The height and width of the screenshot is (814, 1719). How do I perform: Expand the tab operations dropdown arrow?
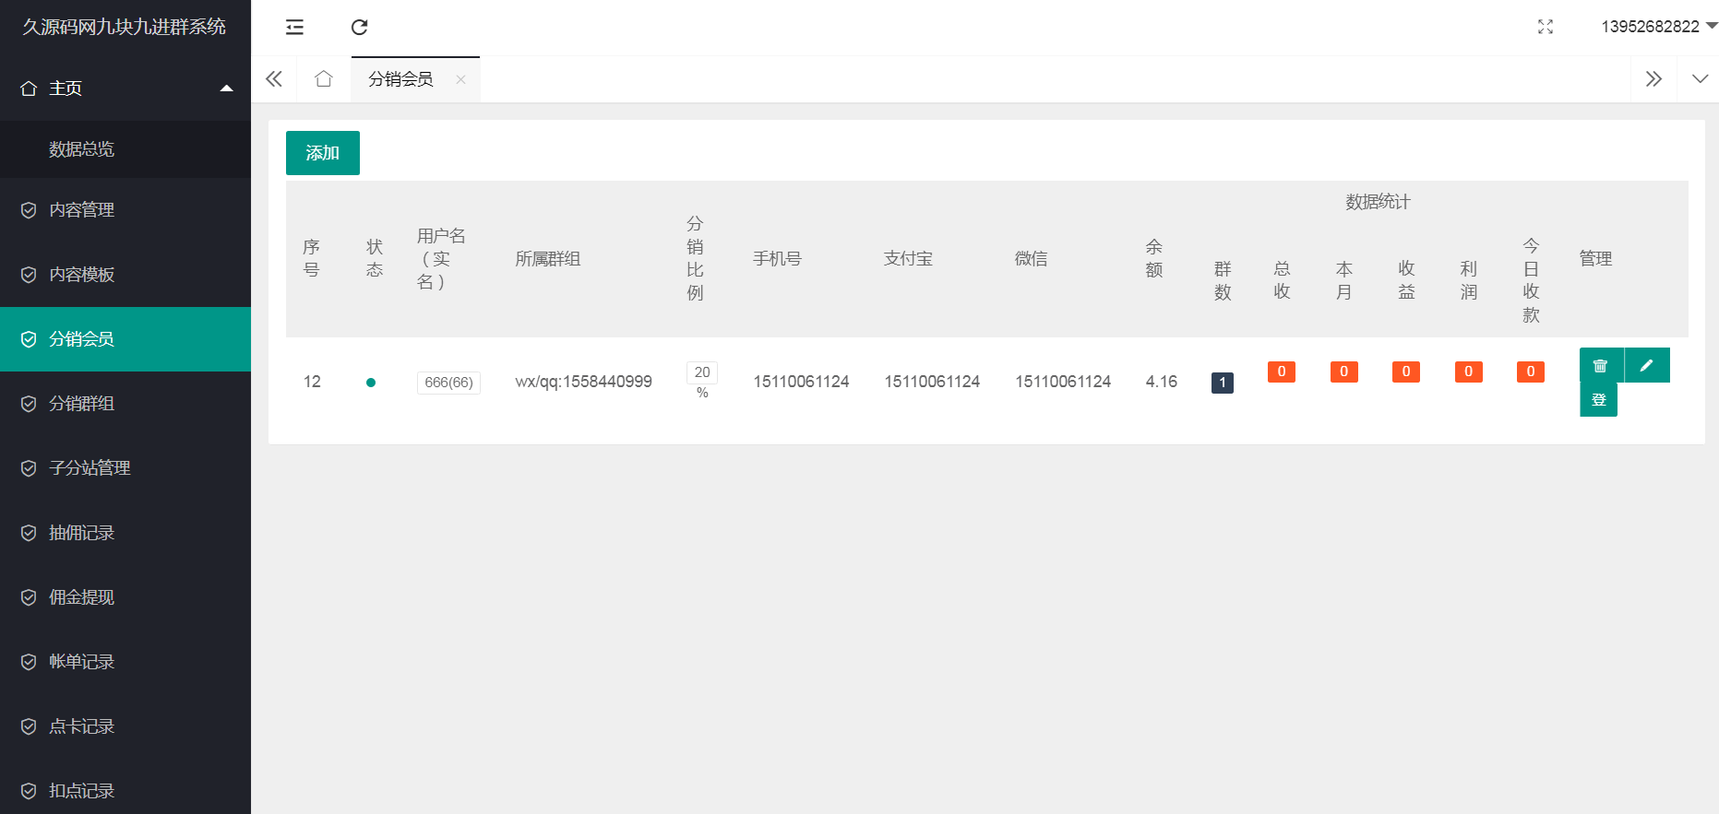[x=1700, y=79]
